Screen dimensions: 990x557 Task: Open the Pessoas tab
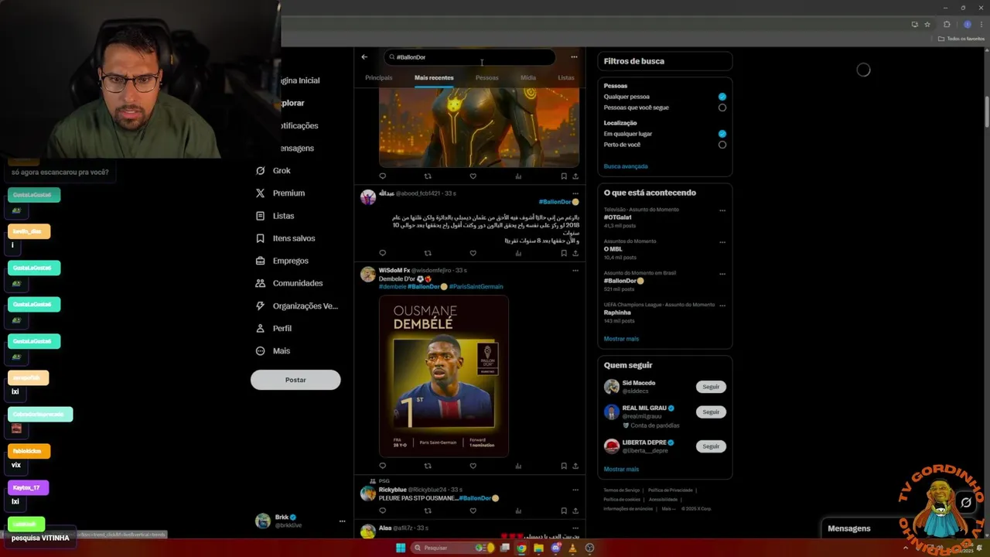pyautogui.click(x=486, y=77)
